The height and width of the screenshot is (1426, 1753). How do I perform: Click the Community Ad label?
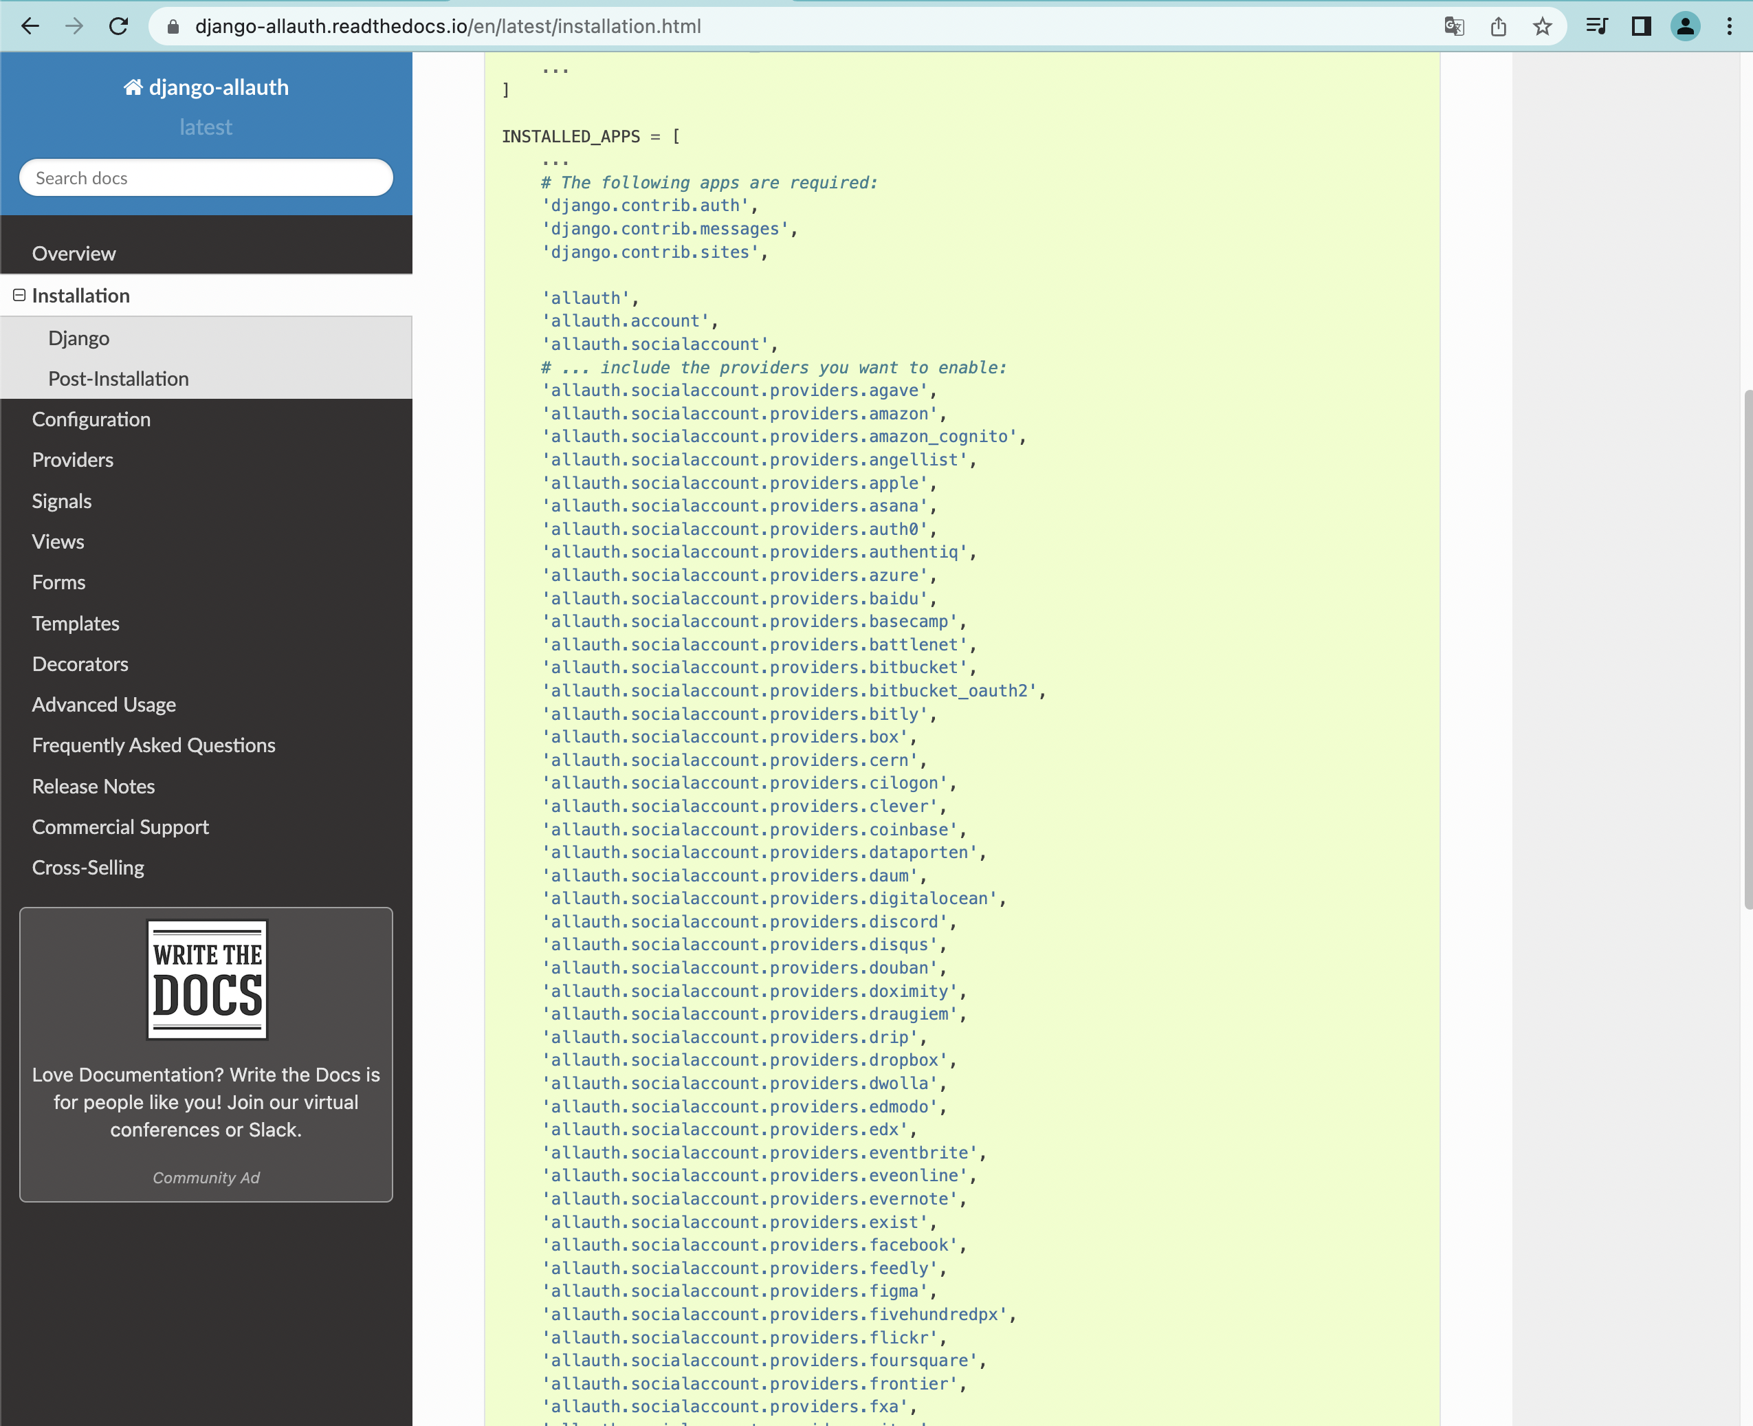(x=206, y=1177)
